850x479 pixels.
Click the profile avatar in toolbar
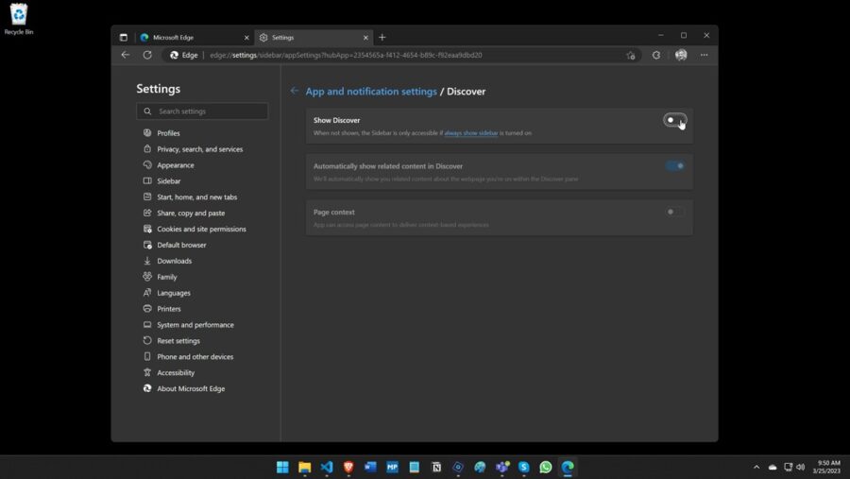[x=681, y=55]
